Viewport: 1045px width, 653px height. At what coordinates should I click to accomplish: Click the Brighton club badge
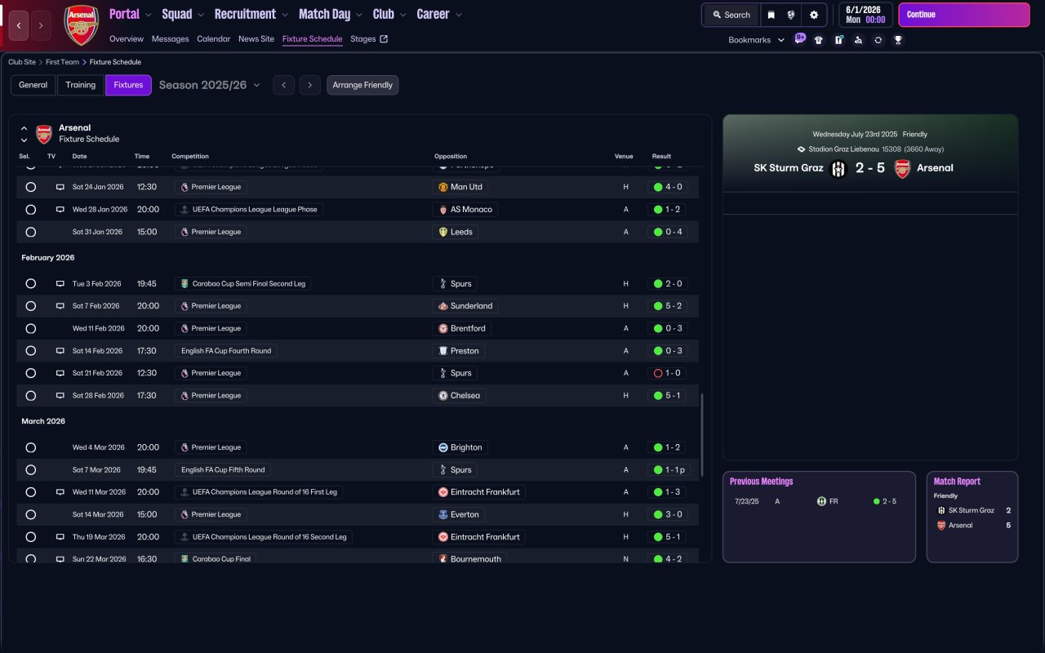coord(443,447)
